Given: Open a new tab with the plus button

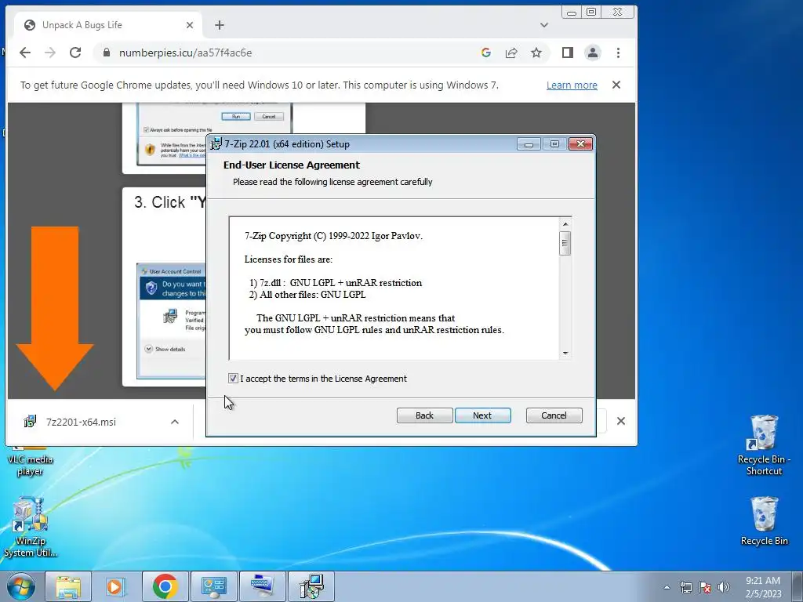Looking at the screenshot, I should point(220,25).
